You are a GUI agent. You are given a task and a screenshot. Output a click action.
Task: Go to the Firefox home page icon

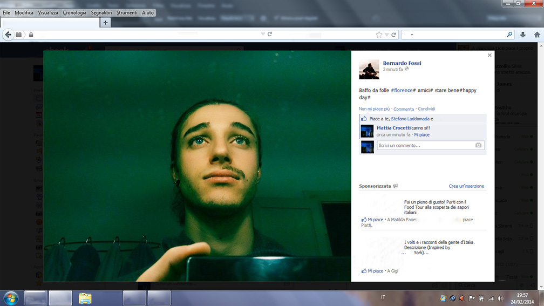click(537, 35)
